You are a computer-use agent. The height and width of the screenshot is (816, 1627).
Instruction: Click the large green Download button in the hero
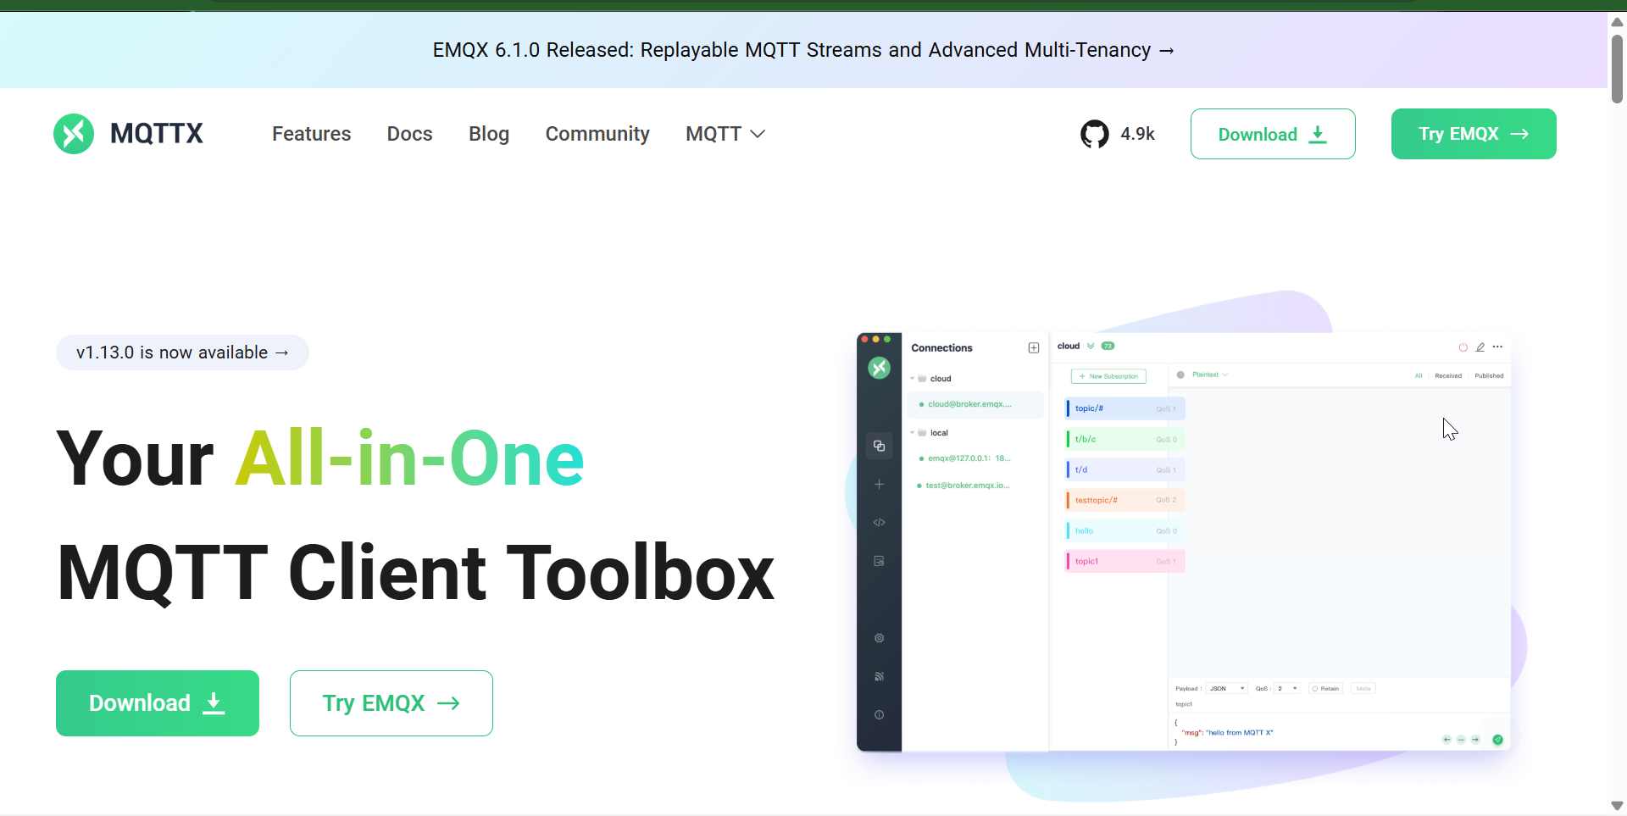point(158,703)
